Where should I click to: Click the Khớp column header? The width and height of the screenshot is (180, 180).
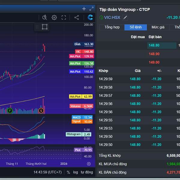click(103, 71)
